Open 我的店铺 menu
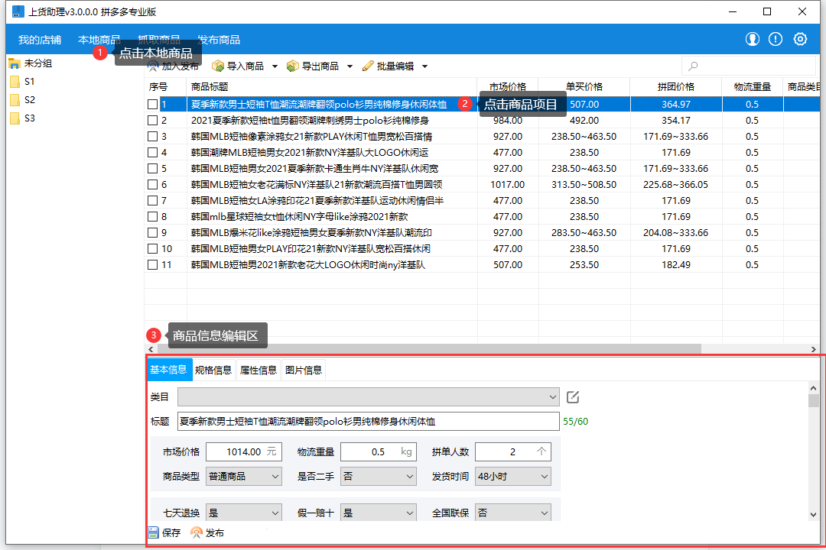The height and width of the screenshot is (550, 826). (40, 40)
